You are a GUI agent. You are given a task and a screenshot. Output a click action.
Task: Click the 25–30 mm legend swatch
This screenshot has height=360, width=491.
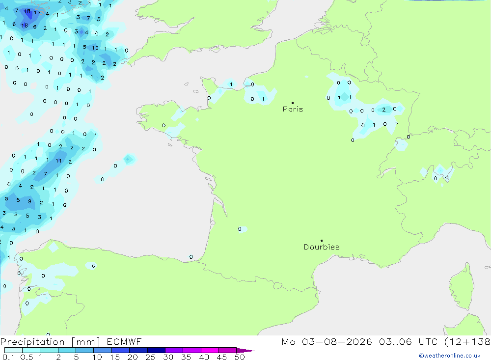click(x=156, y=350)
